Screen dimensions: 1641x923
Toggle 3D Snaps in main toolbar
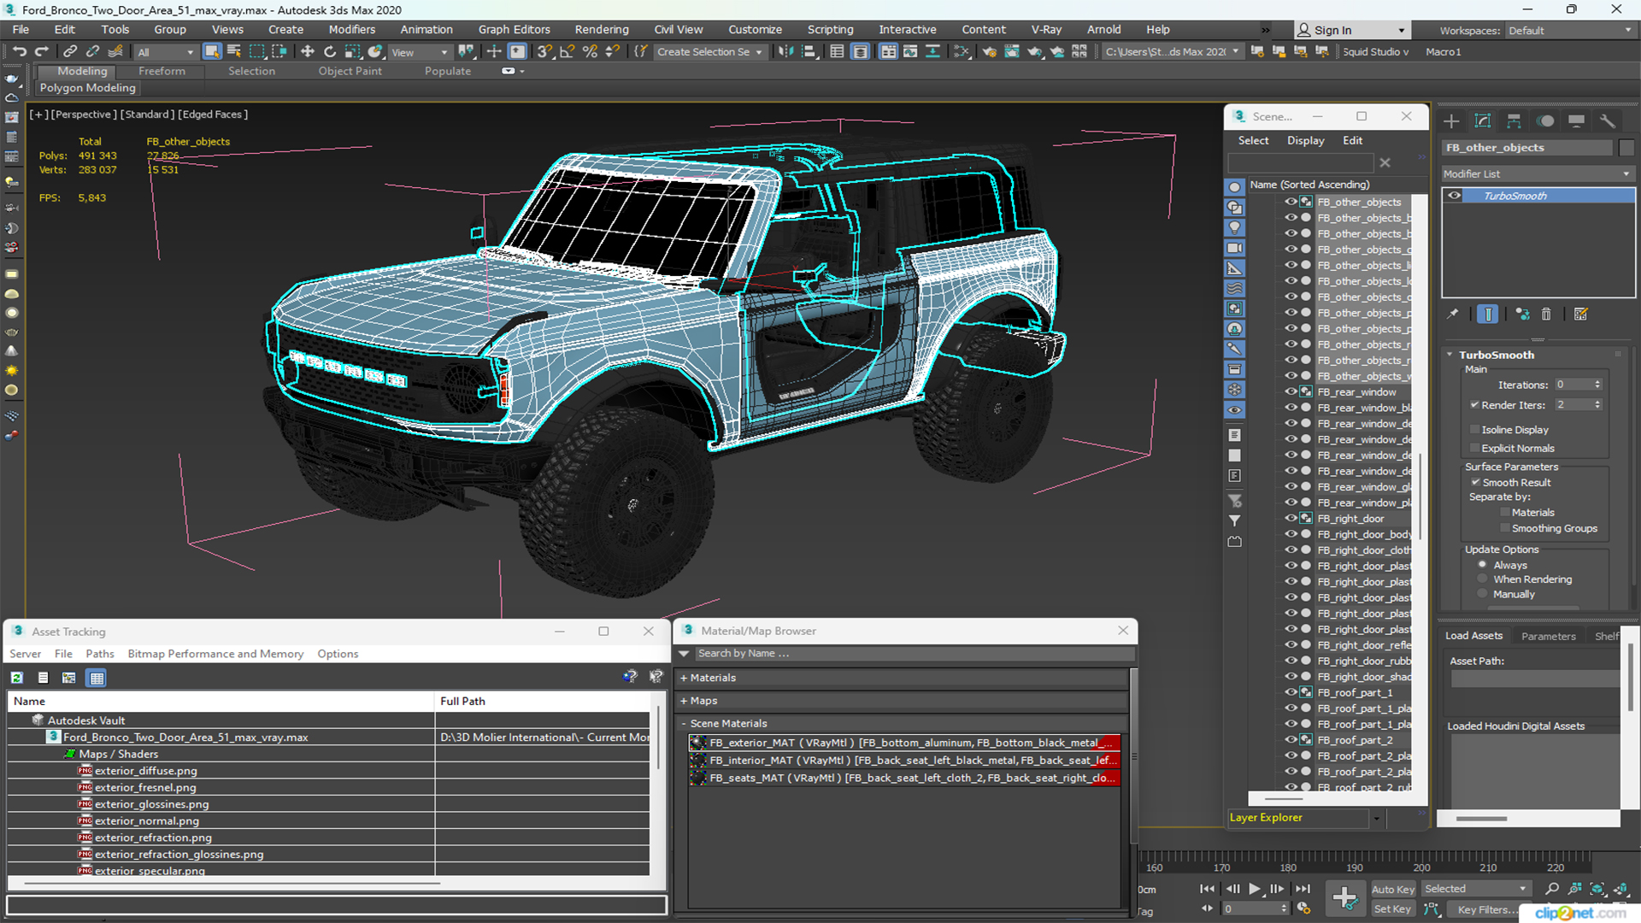544,51
